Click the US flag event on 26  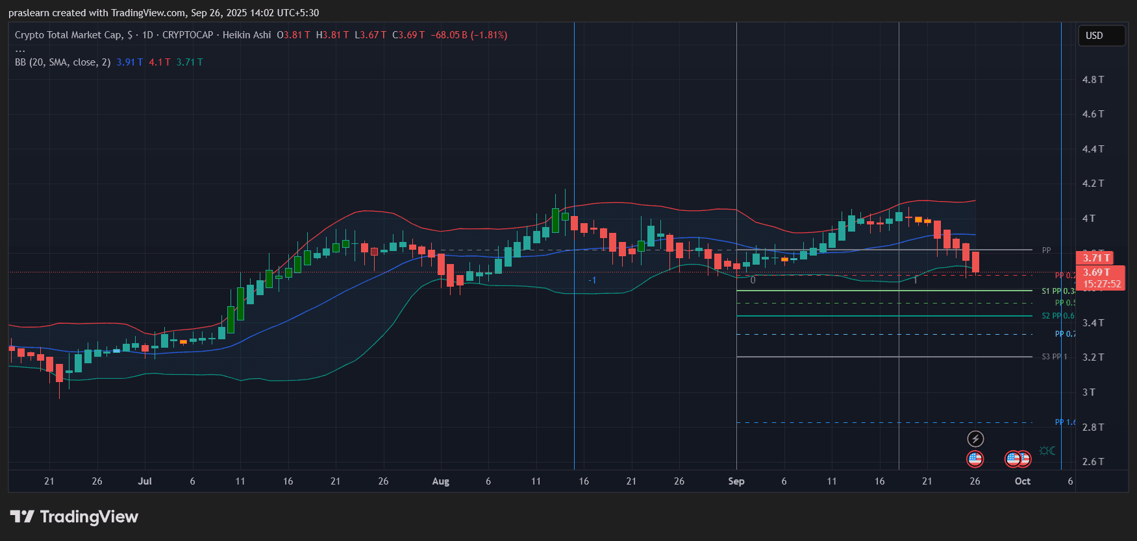click(x=975, y=459)
